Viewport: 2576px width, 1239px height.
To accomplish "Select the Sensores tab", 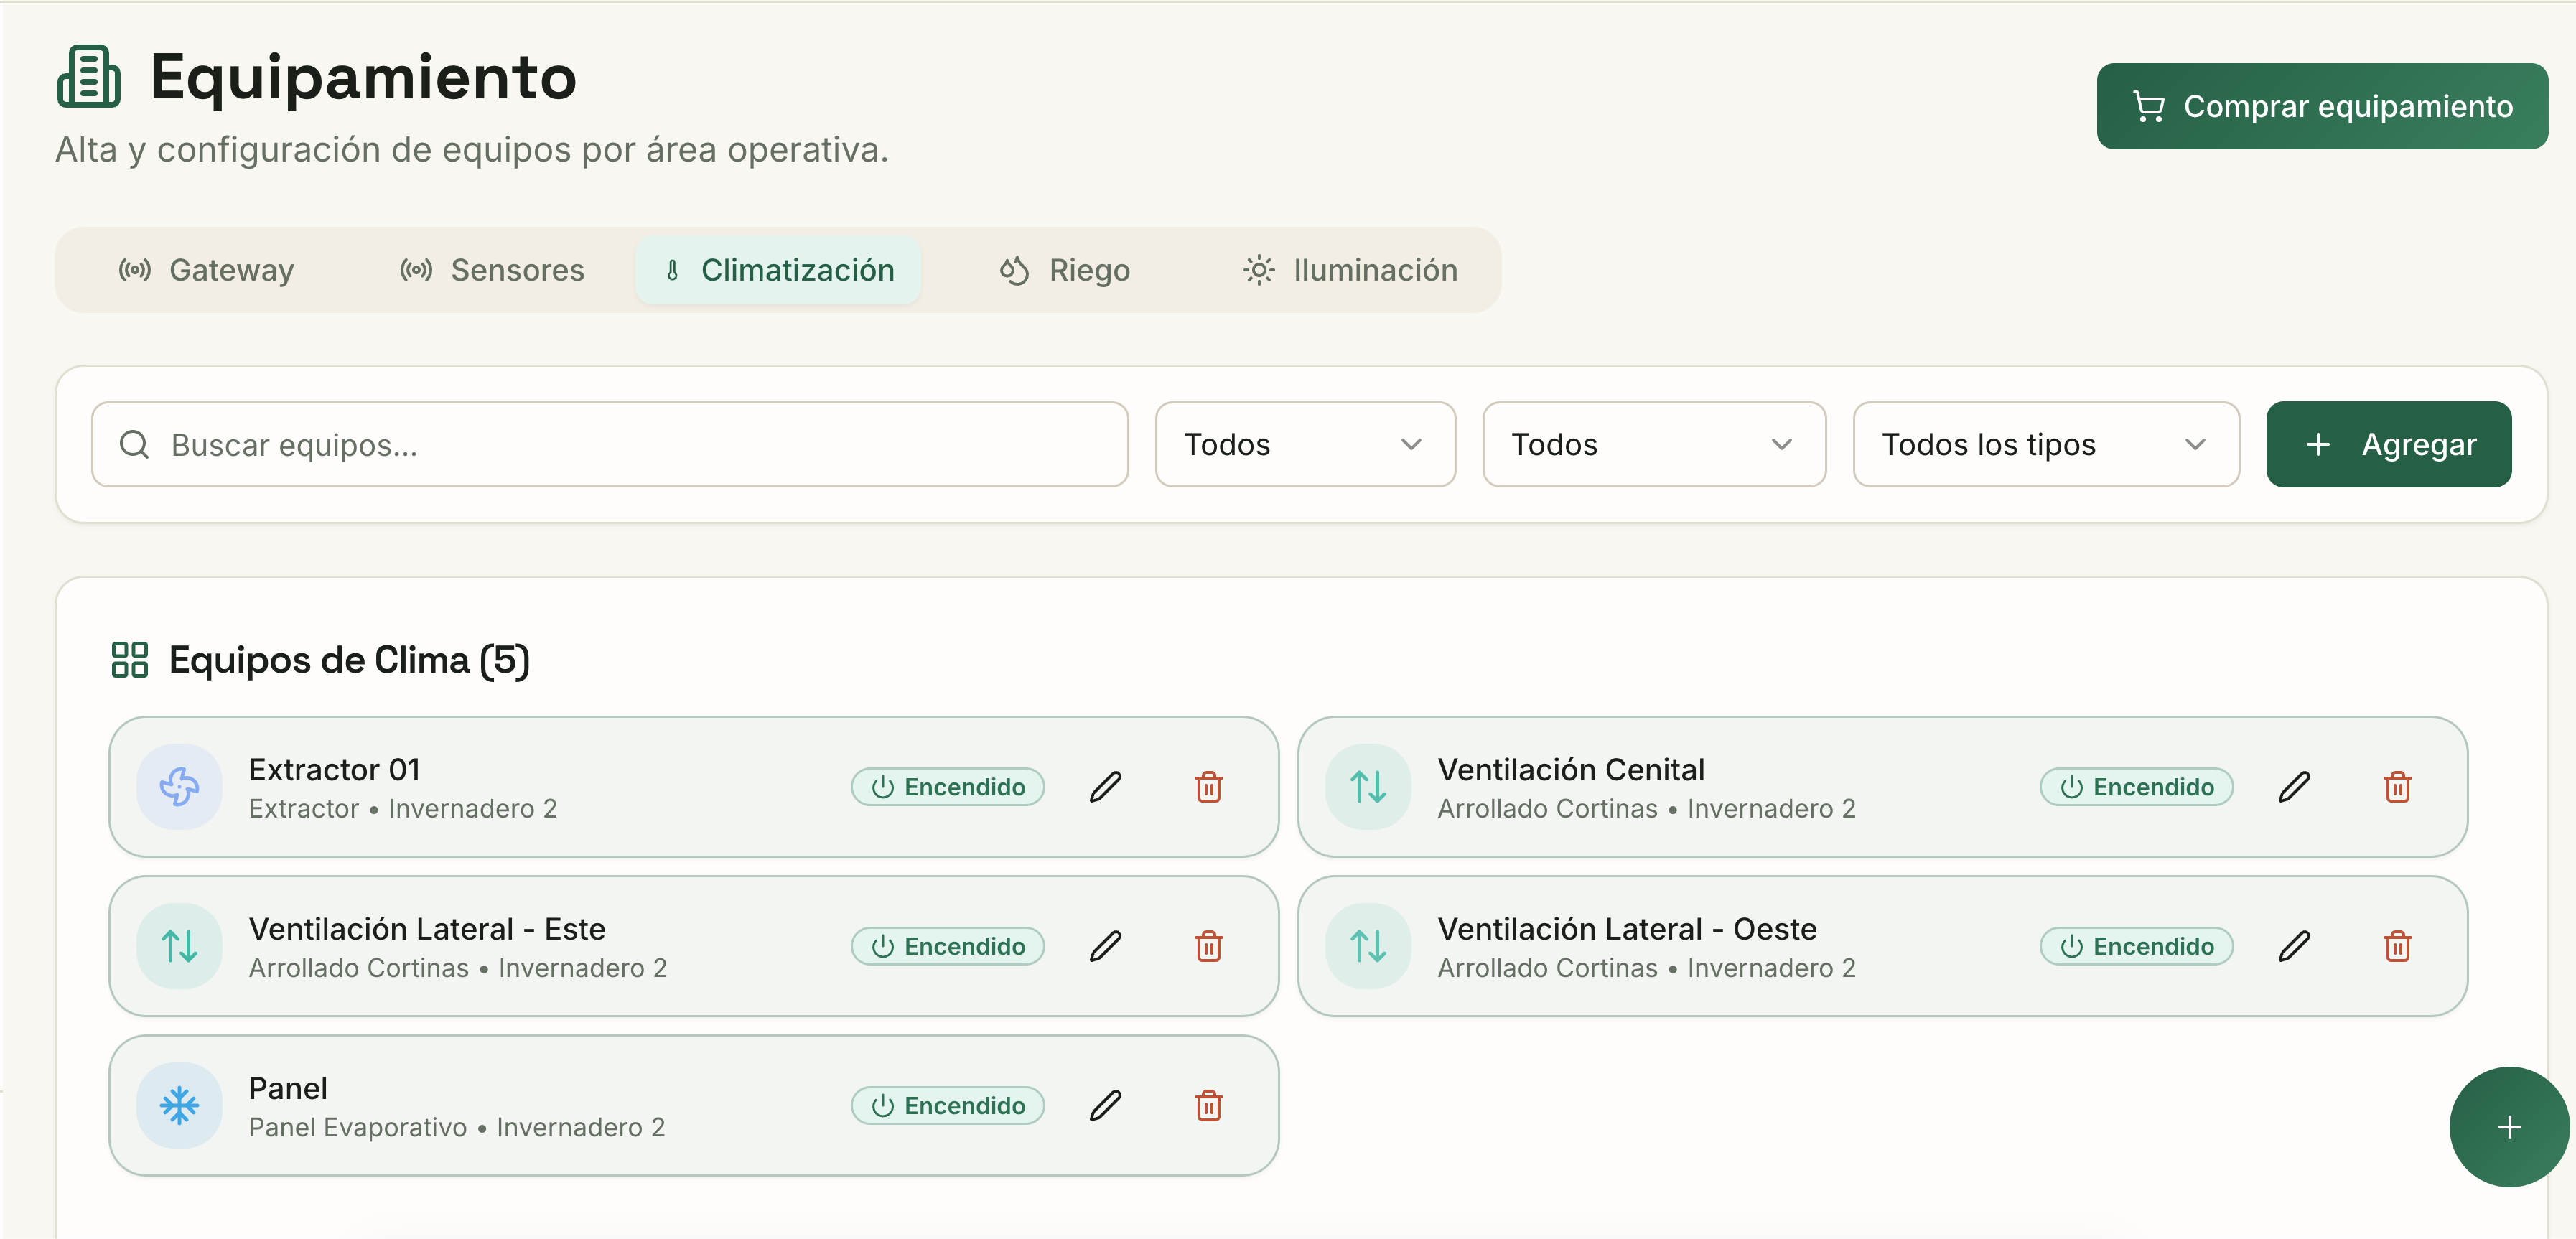I will coord(492,270).
